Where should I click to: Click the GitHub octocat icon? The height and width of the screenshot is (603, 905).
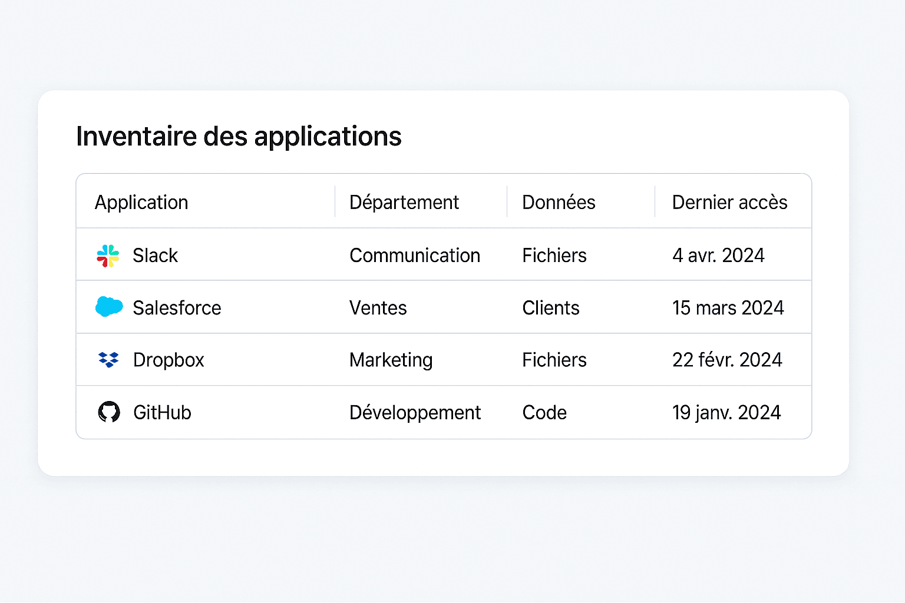click(x=109, y=412)
